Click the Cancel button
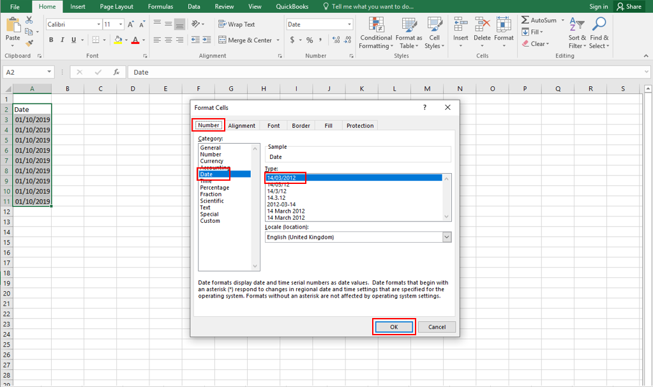This screenshot has width=653, height=387. 437,326
